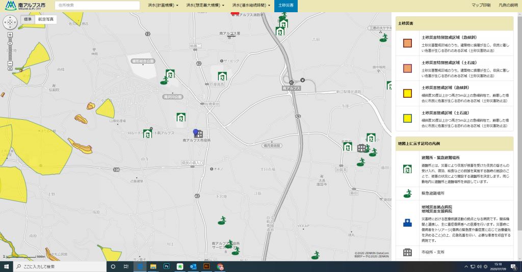This screenshot has width=522, height=272.
Task: Click the 住所検索 address search field
Action: [x=97, y=5]
